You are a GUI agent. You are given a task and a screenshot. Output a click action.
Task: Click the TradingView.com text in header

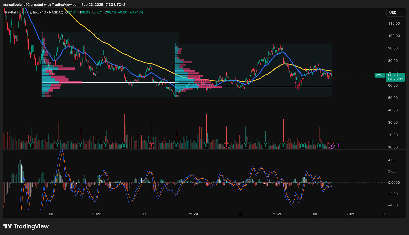[65, 5]
